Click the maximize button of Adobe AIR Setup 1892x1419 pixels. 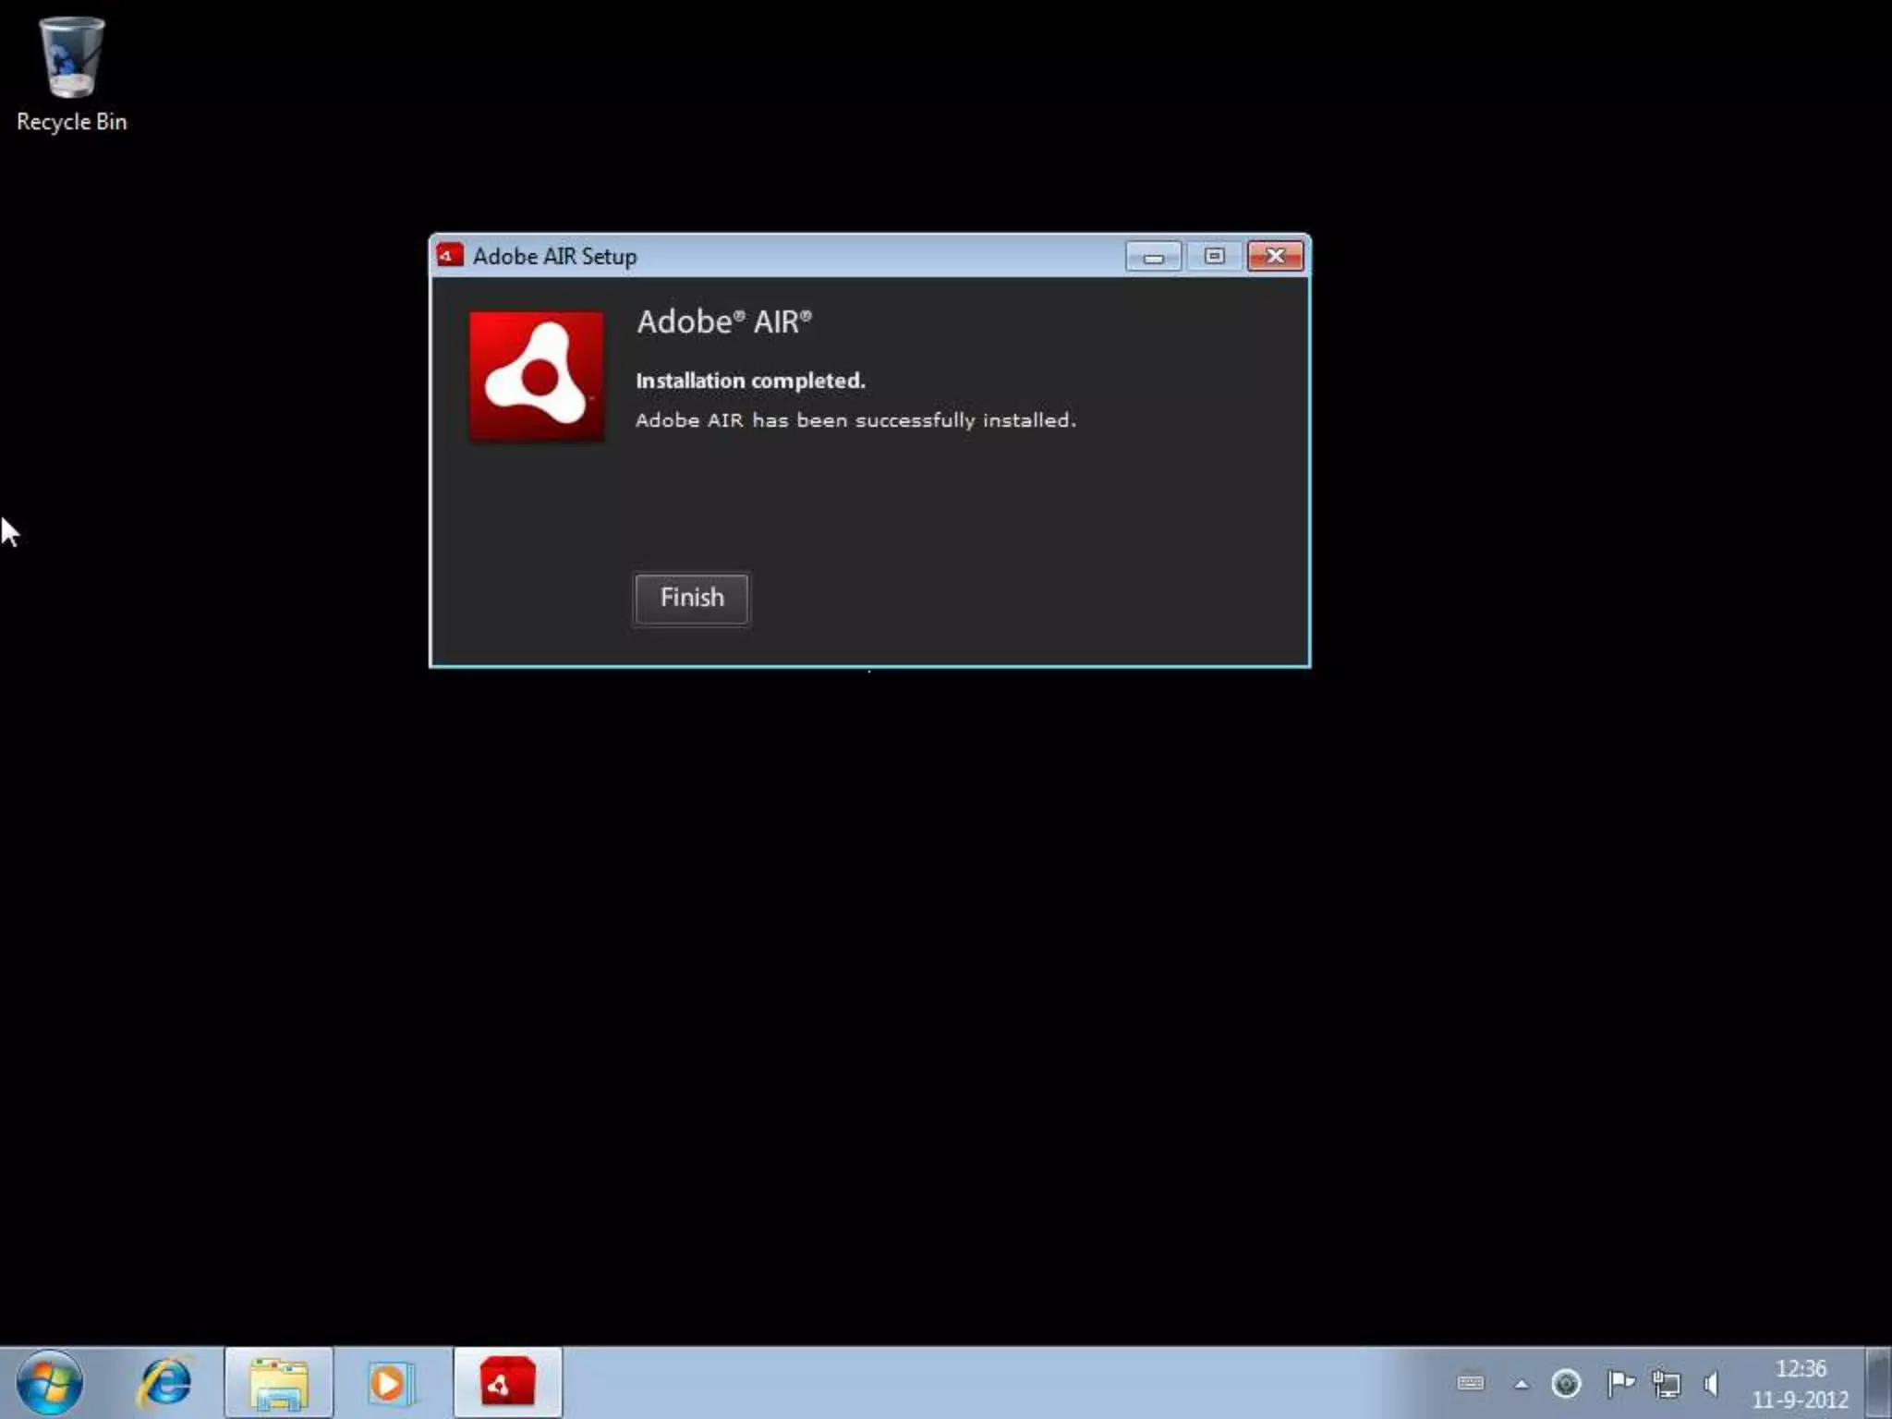point(1214,256)
